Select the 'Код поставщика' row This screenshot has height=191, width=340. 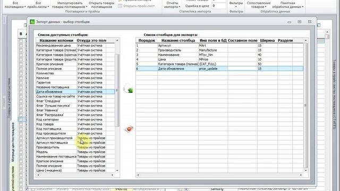[75, 128]
